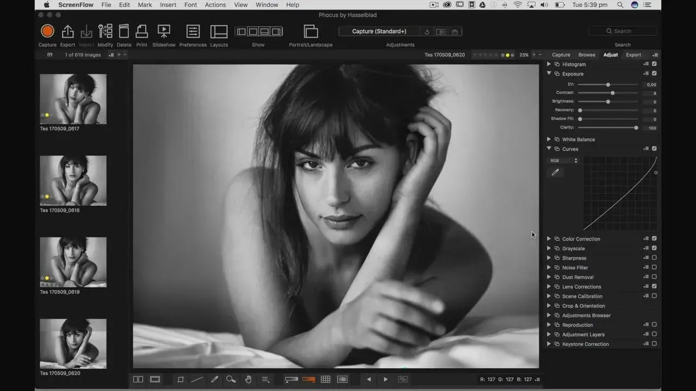The height and width of the screenshot is (391, 696).
Task: Click the Wi-Fi icon in menu bar
Action: pyautogui.click(x=518, y=5)
